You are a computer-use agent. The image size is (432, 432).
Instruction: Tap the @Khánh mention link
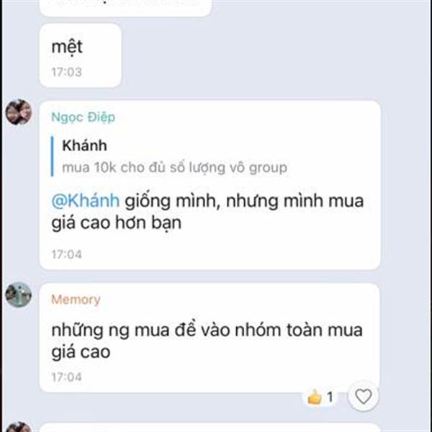click(x=86, y=201)
